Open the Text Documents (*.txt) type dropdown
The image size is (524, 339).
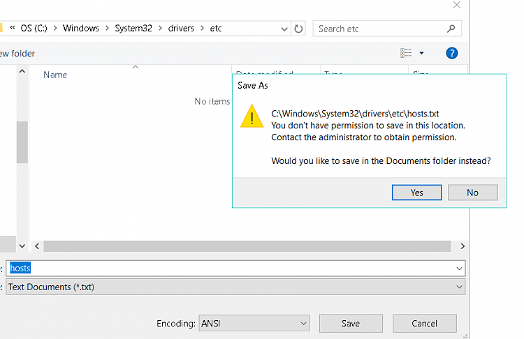pyautogui.click(x=235, y=287)
